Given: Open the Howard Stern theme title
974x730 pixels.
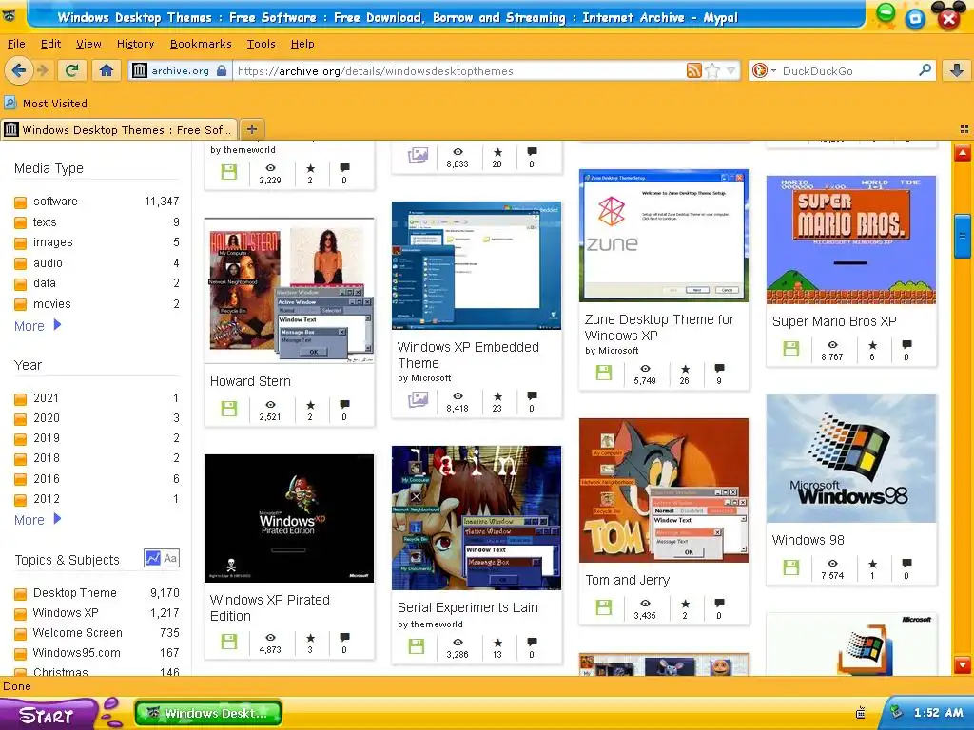Looking at the screenshot, I should tap(250, 381).
